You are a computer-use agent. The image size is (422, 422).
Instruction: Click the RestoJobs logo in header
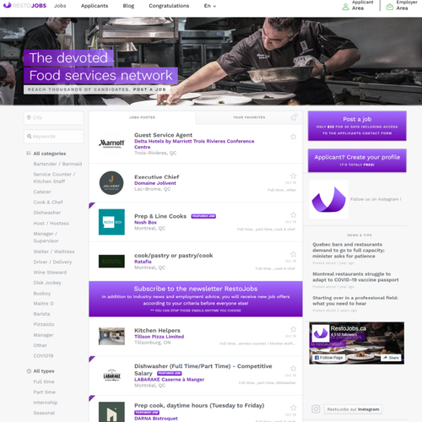24,6
